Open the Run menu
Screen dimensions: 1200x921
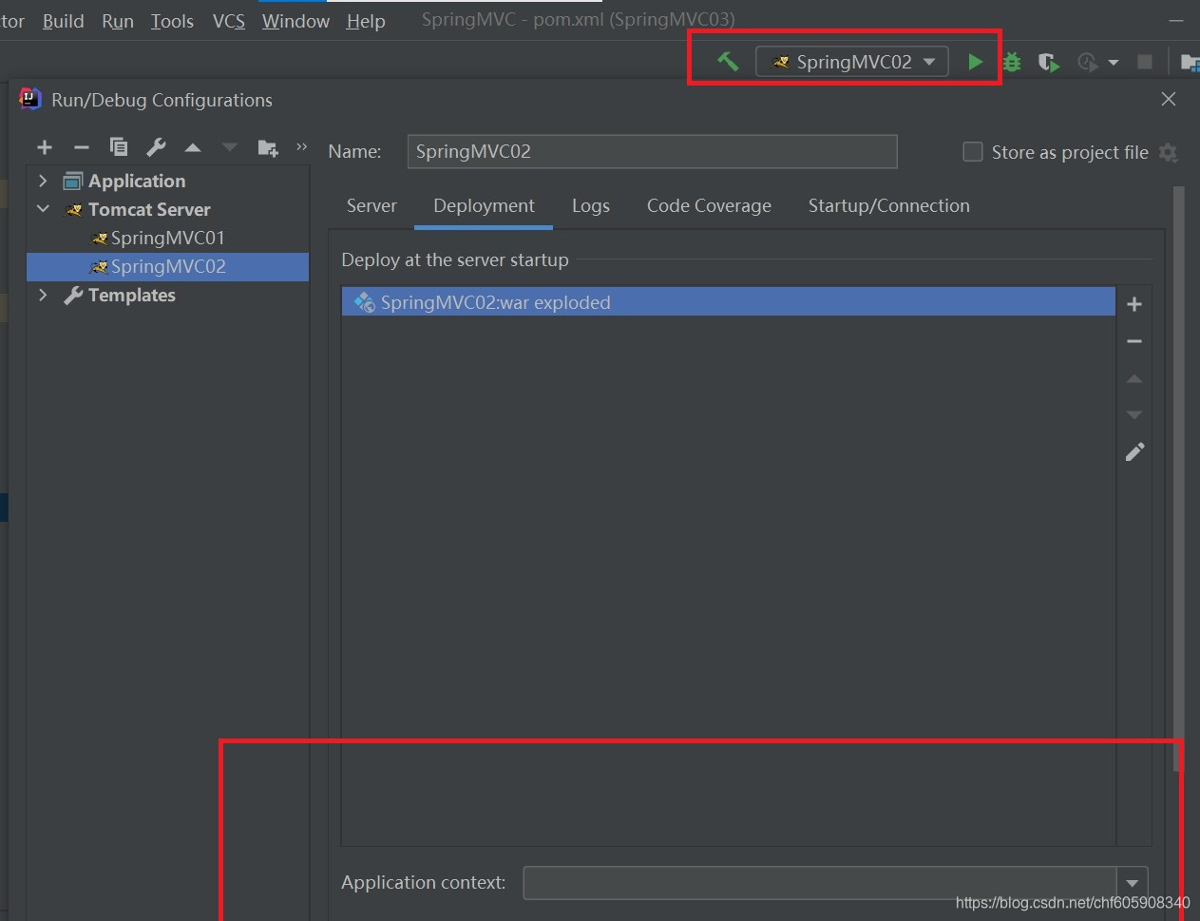point(118,21)
